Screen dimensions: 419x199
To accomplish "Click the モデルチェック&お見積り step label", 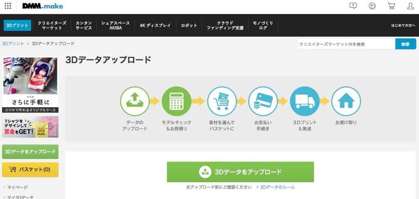I will (x=176, y=126).
